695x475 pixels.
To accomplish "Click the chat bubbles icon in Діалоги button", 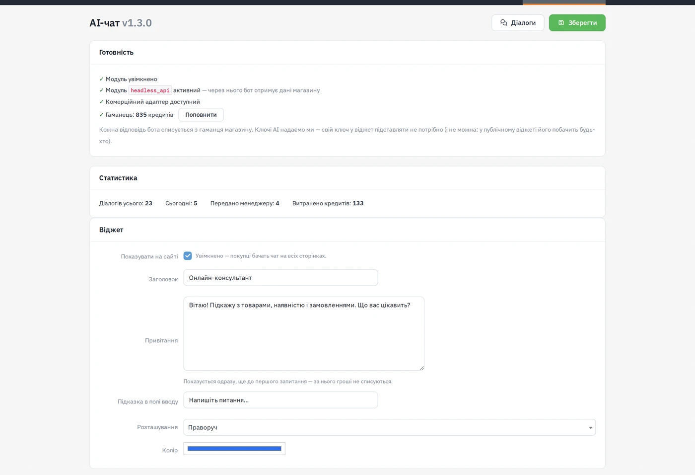I will pos(504,23).
